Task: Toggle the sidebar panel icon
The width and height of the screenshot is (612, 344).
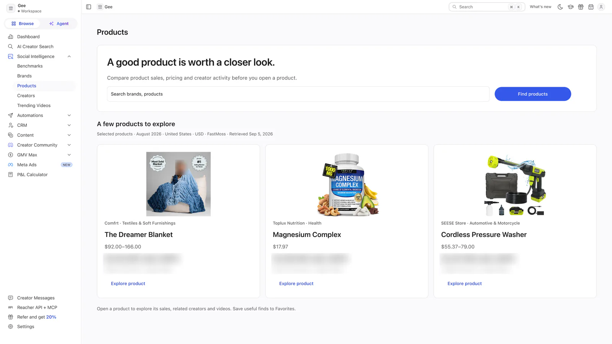Action: coord(89,7)
